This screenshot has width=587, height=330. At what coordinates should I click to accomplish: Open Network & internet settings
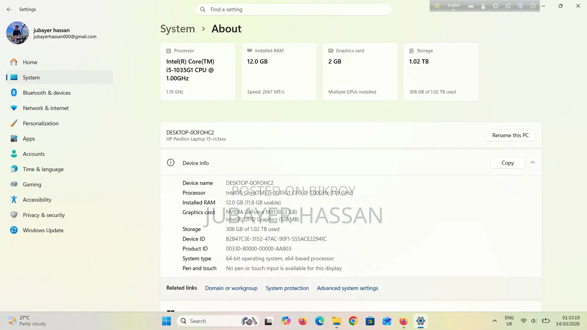(60, 108)
